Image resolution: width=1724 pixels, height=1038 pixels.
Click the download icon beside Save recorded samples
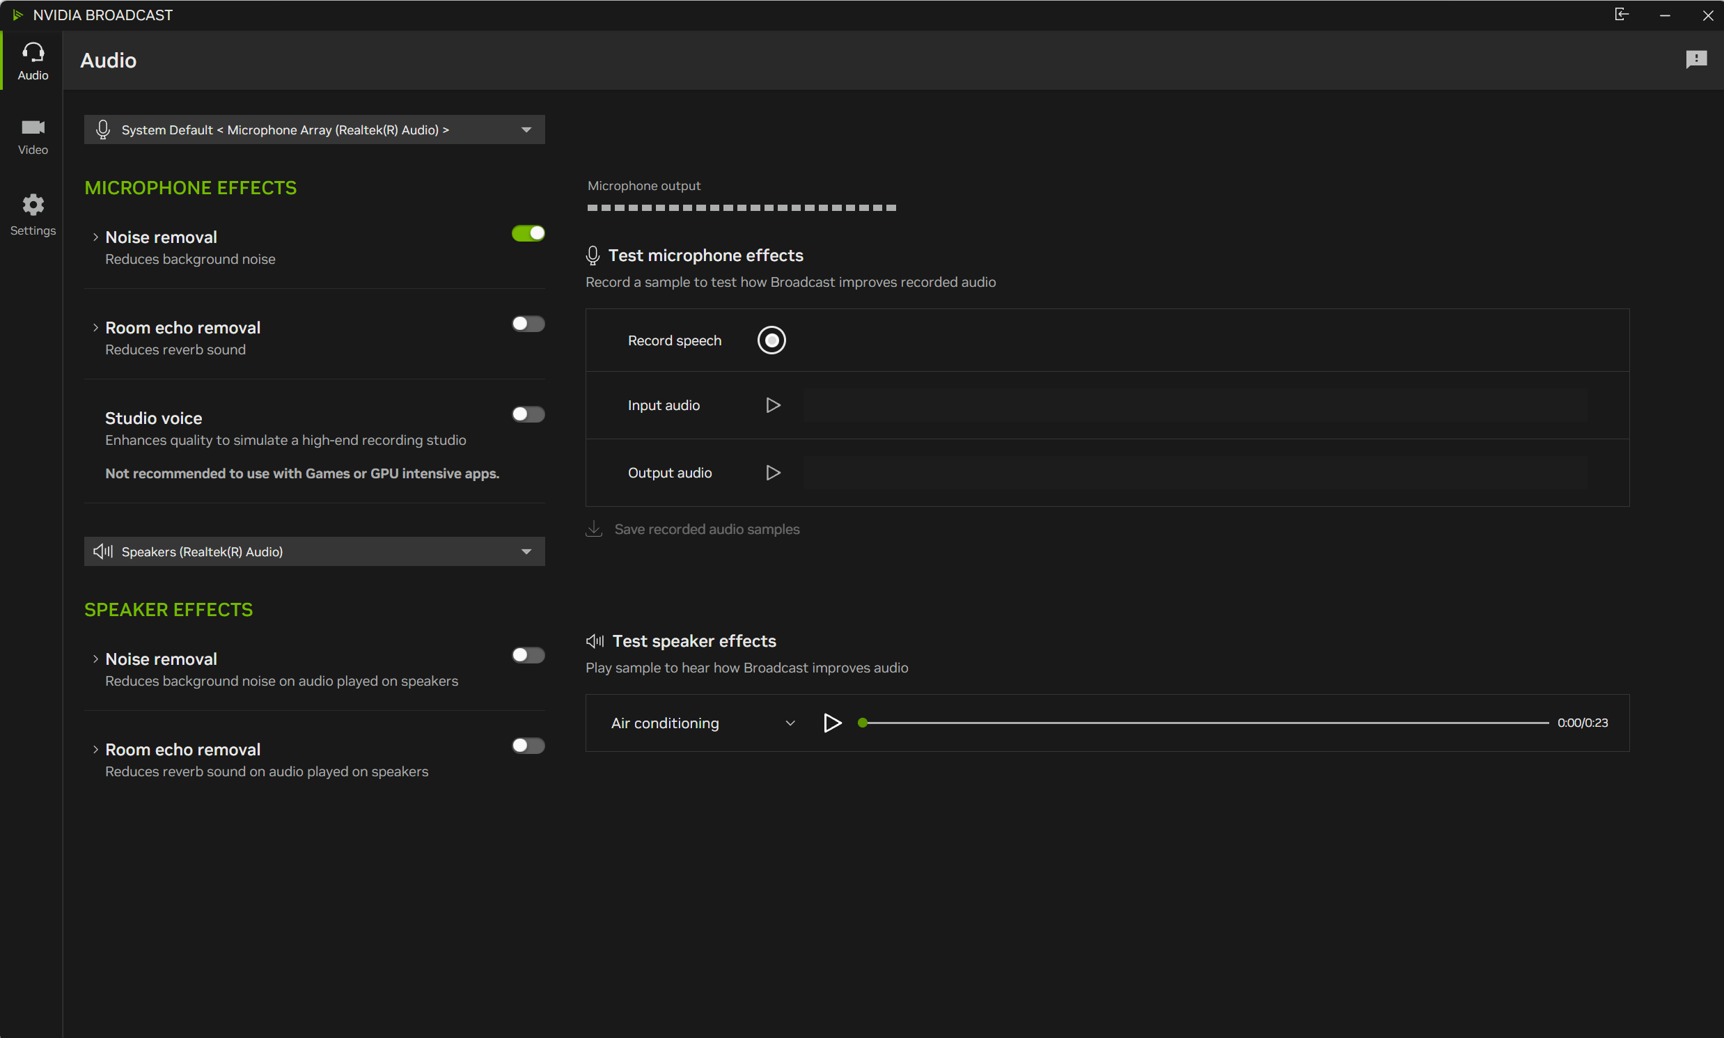(594, 529)
